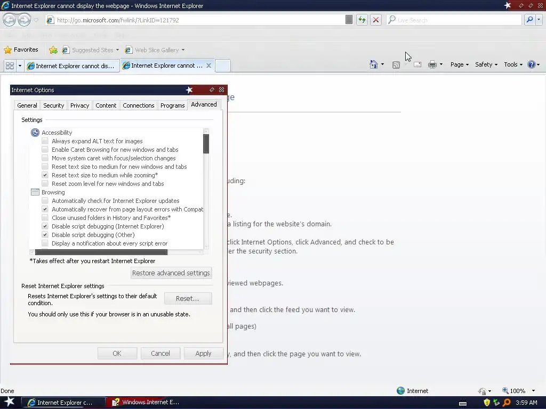Click the Forward navigation arrow
The height and width of the screenshot is (409, 546).
pos(24,20)
